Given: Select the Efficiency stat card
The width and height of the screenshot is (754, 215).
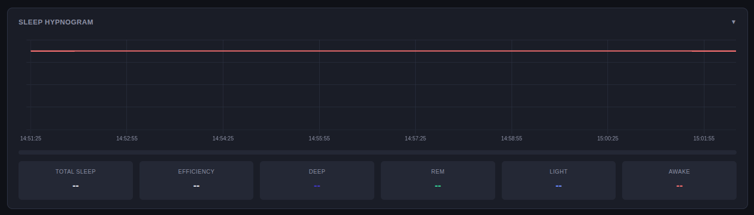Looking at the screenshot, I should (x=196, y=180).
